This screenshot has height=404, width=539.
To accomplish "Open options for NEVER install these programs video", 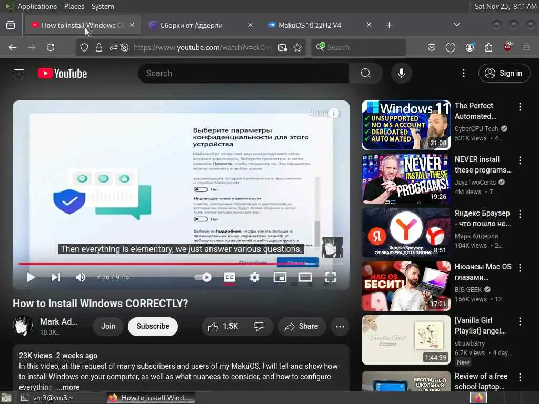I will tap(520, 160).
